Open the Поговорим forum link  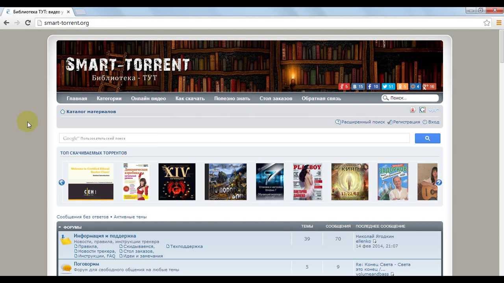pyautogui.click(x=86, y=264)
